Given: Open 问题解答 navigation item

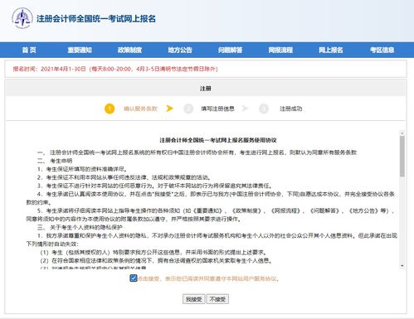Looking at the screenshot, I should [x=230, y=50].
